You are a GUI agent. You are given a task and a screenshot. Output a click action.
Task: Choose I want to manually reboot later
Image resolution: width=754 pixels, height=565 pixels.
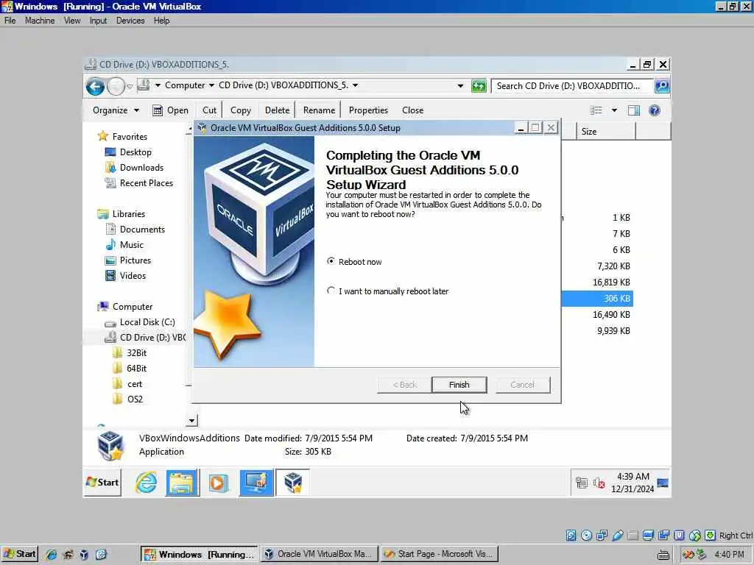(387, 291)
